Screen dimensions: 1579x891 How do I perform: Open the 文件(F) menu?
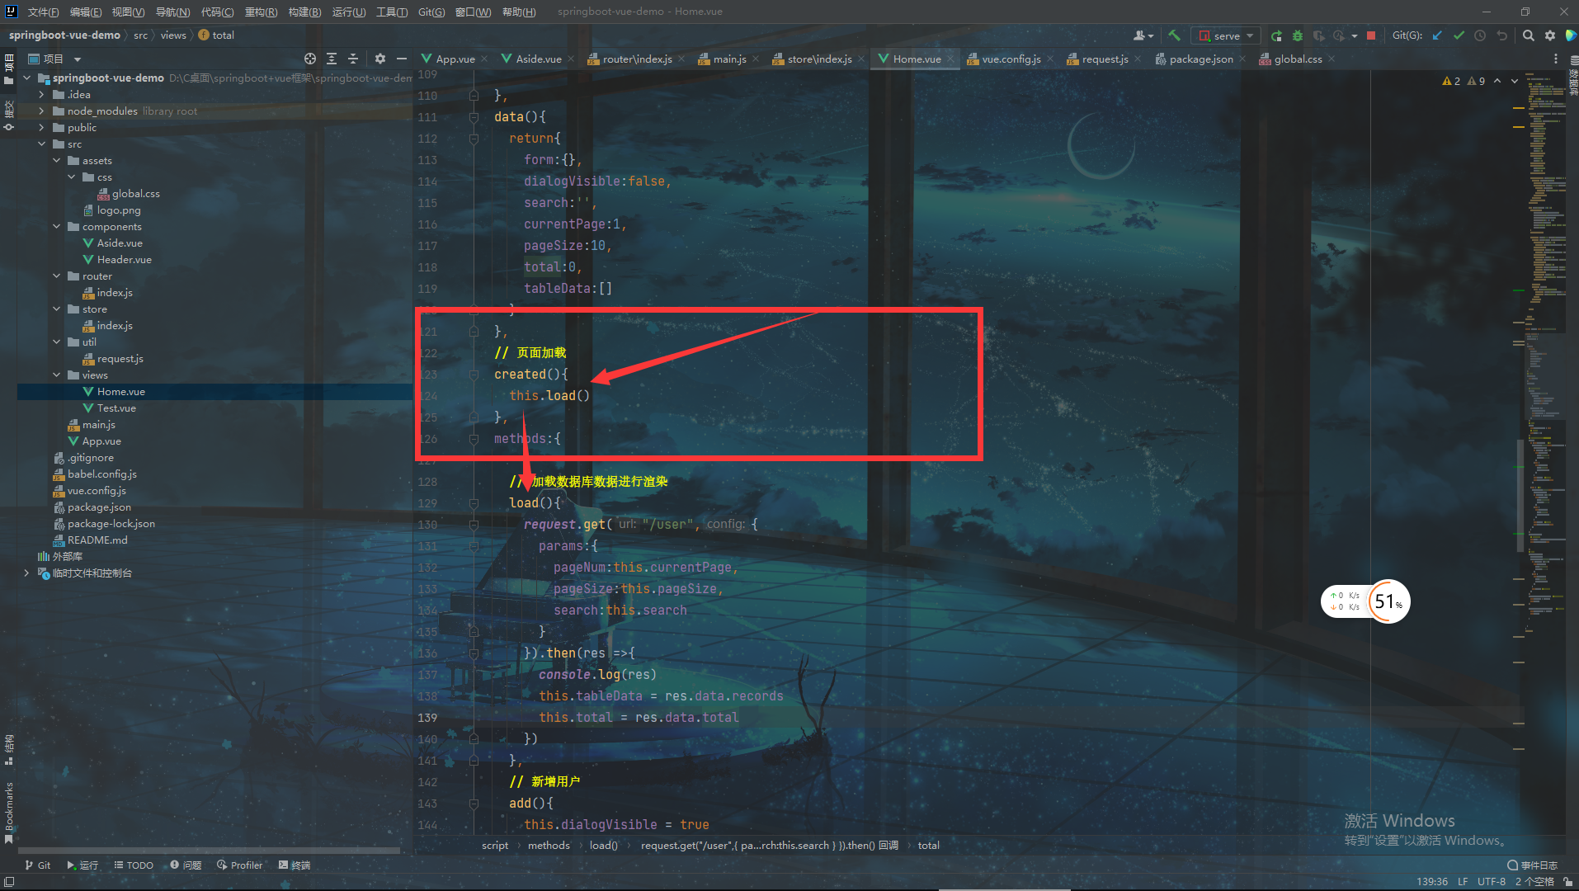tap(42, 12)
